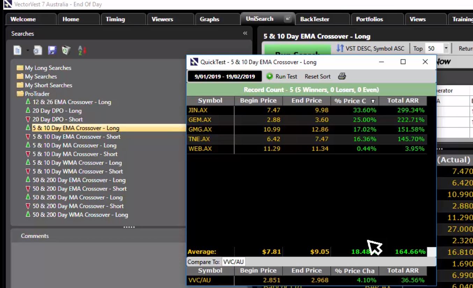Click the date range 9/01/2019 - 19/02/2019

(224, 76)
